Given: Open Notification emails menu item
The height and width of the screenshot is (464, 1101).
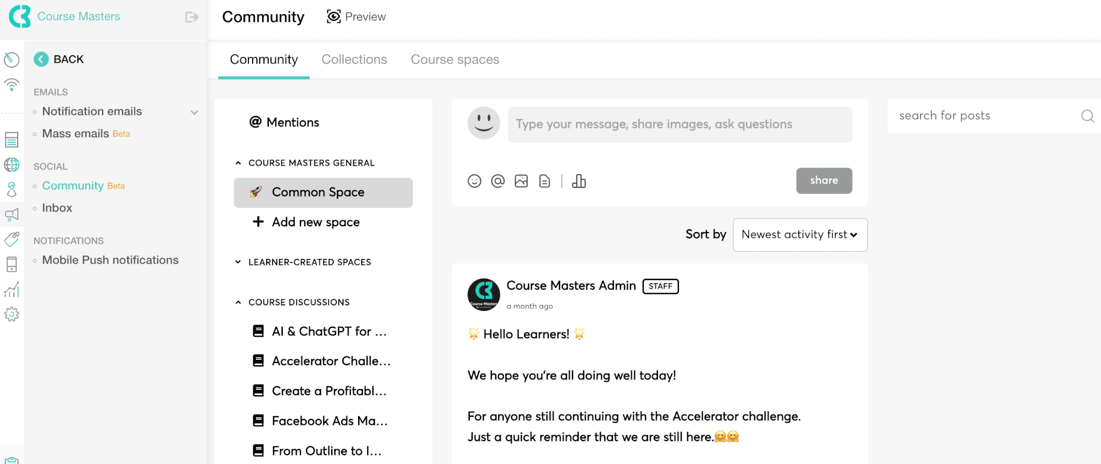Looking at the screenshot, I should pos(92,111).
